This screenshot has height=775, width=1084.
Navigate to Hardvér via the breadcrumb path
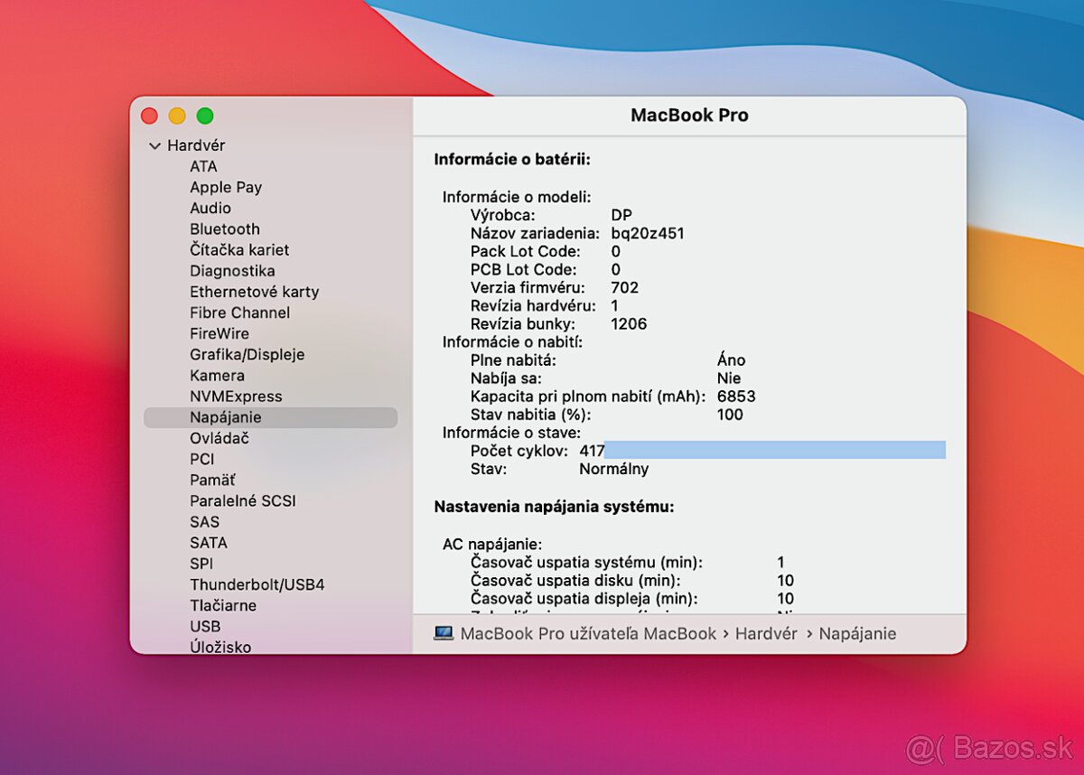[x=766, y=633]
